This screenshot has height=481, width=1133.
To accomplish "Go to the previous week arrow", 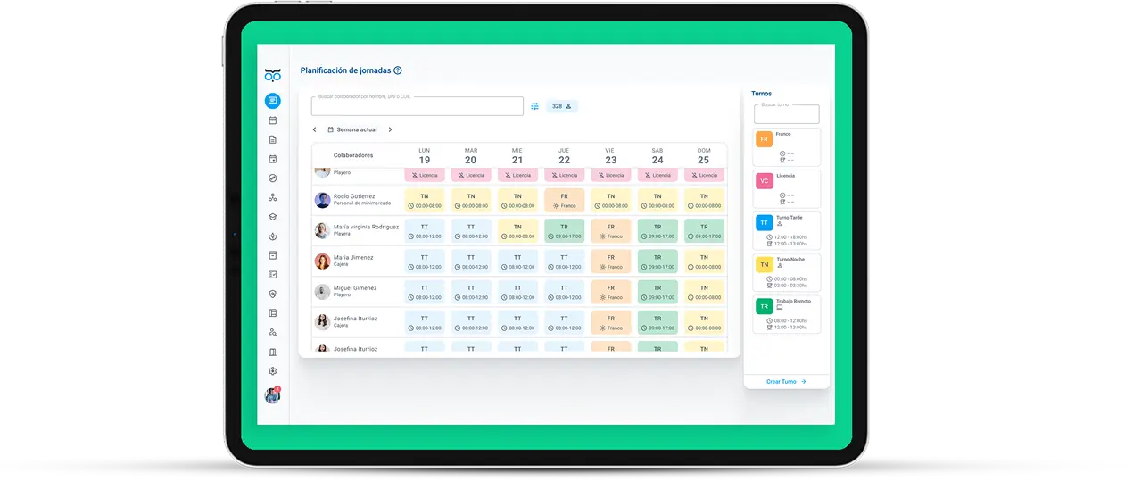I will (314, 129).
